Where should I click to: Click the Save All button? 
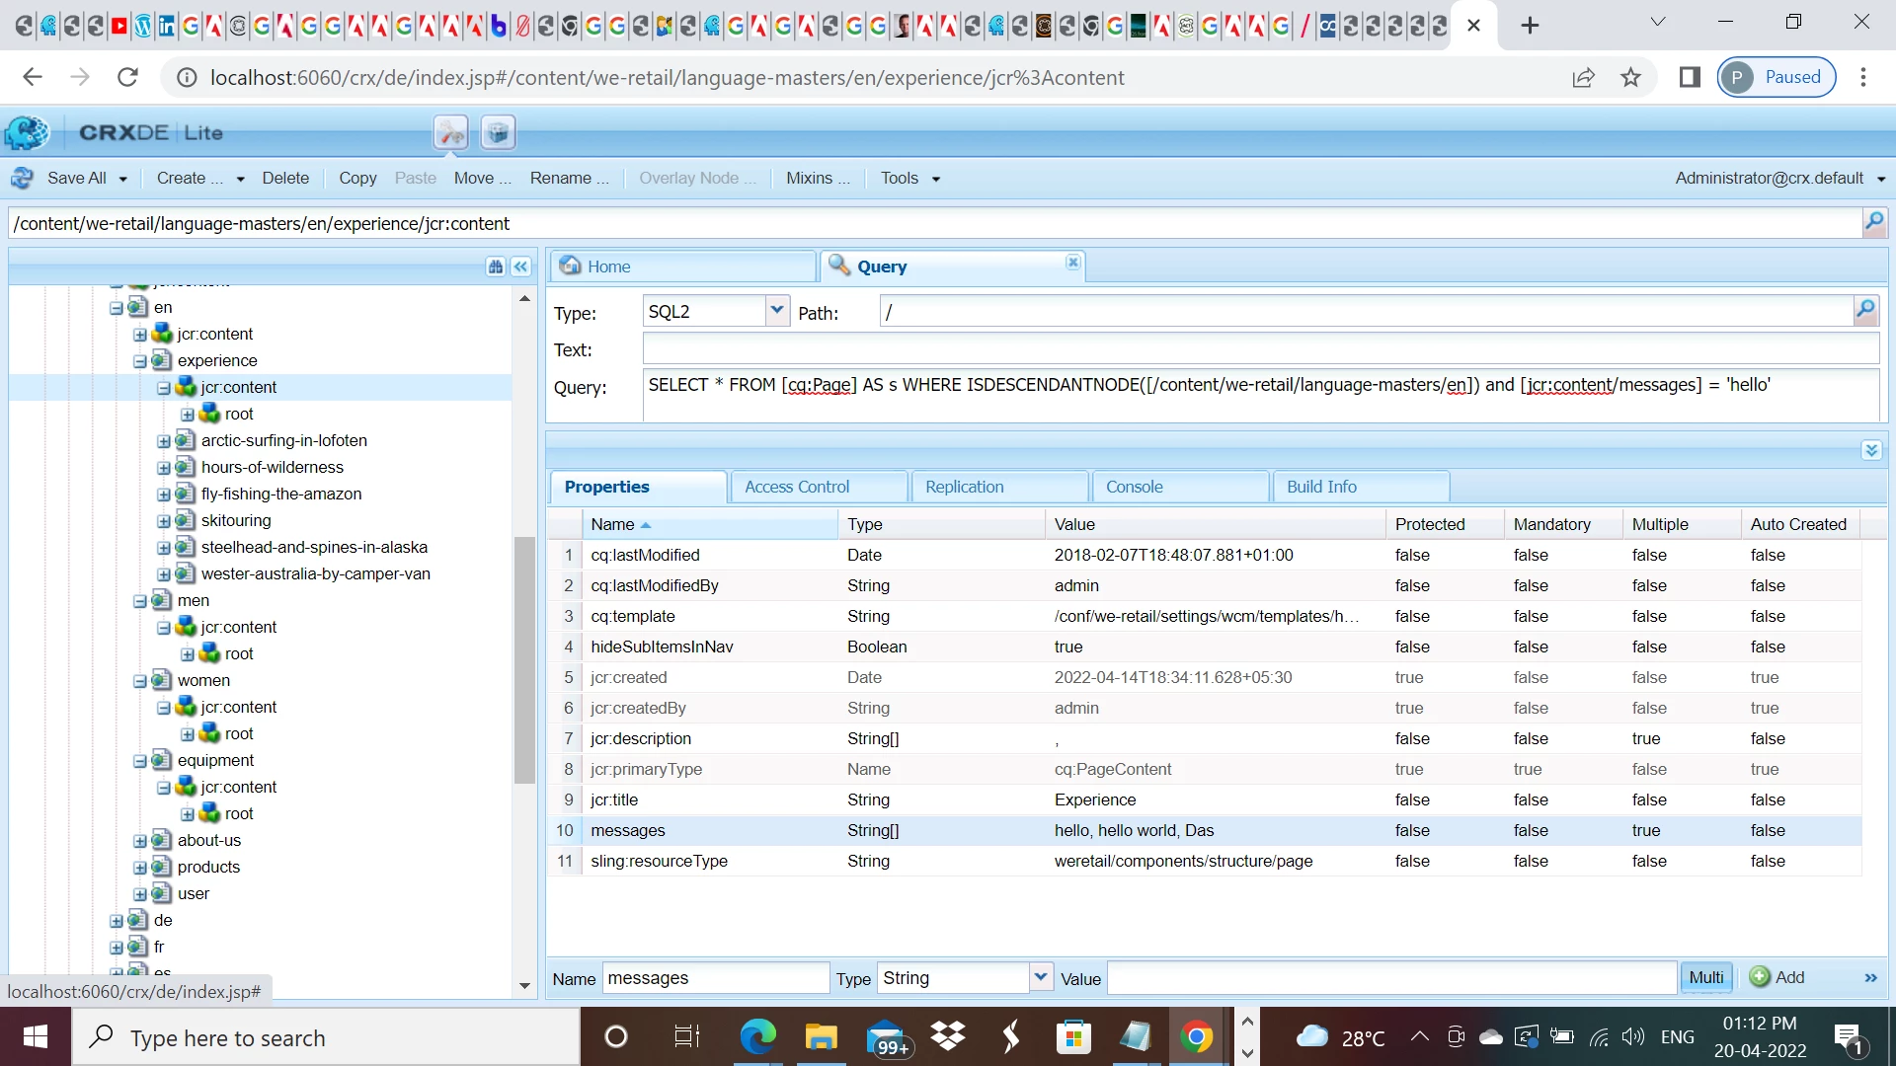point(76,178)
